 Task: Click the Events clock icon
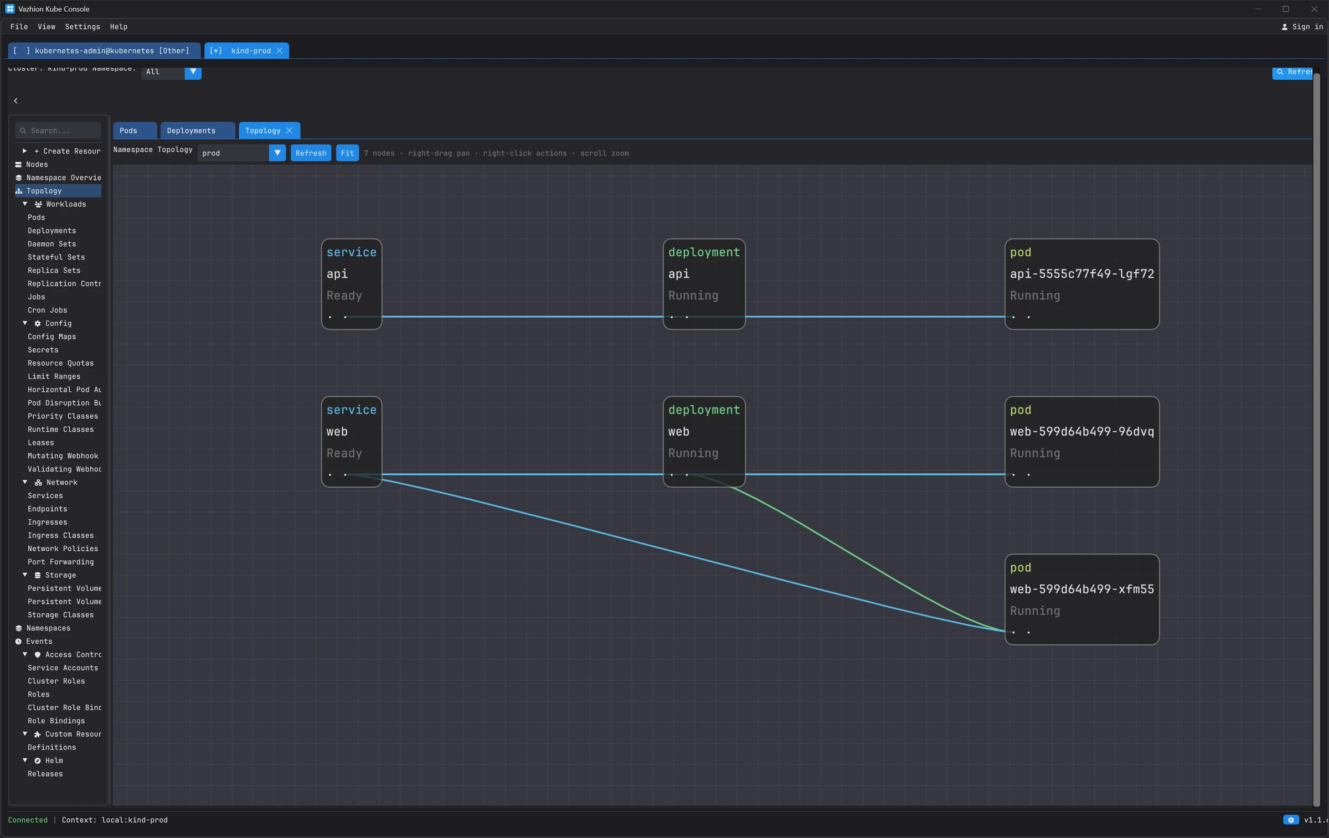[18, 642]
